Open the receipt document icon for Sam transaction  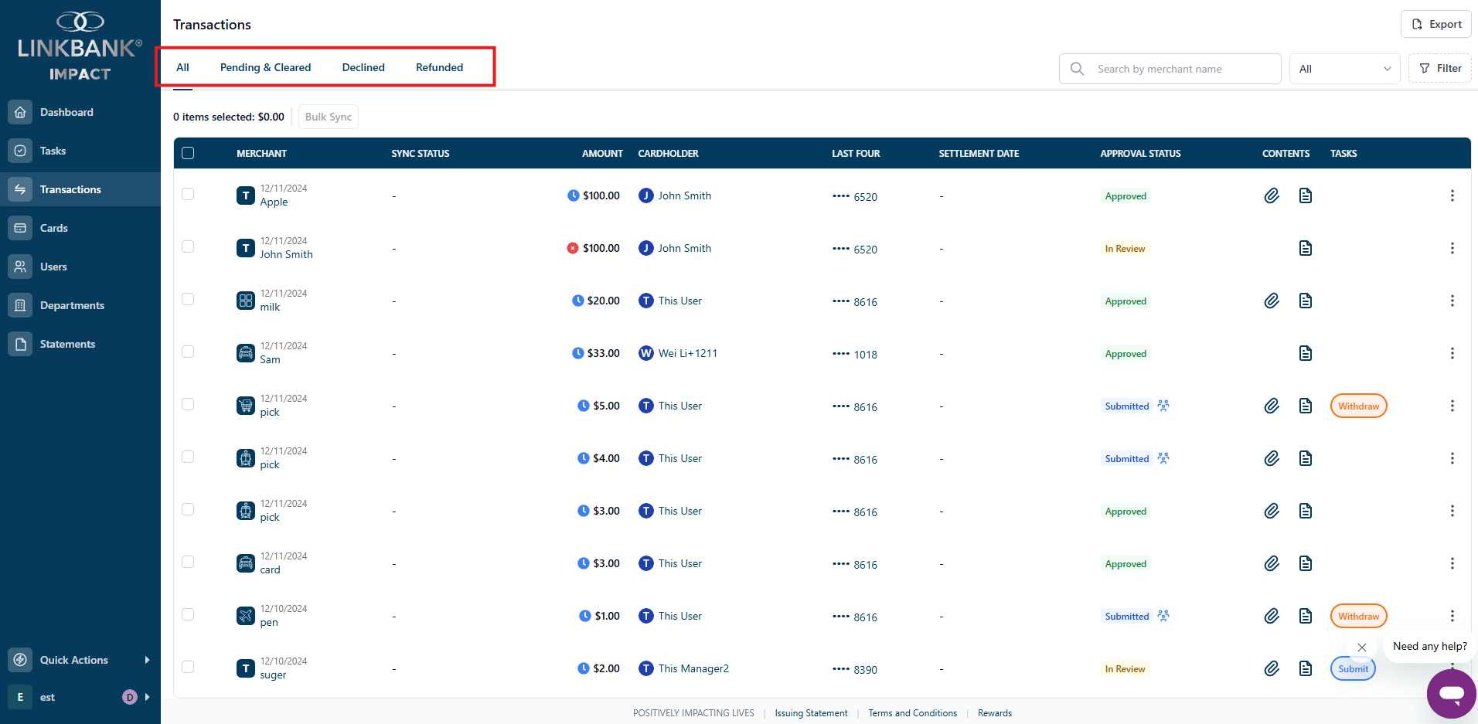click(x=1305, y=354)
